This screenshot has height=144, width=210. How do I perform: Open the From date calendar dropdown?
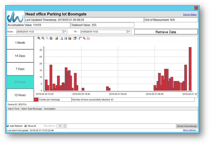(64, 32)
